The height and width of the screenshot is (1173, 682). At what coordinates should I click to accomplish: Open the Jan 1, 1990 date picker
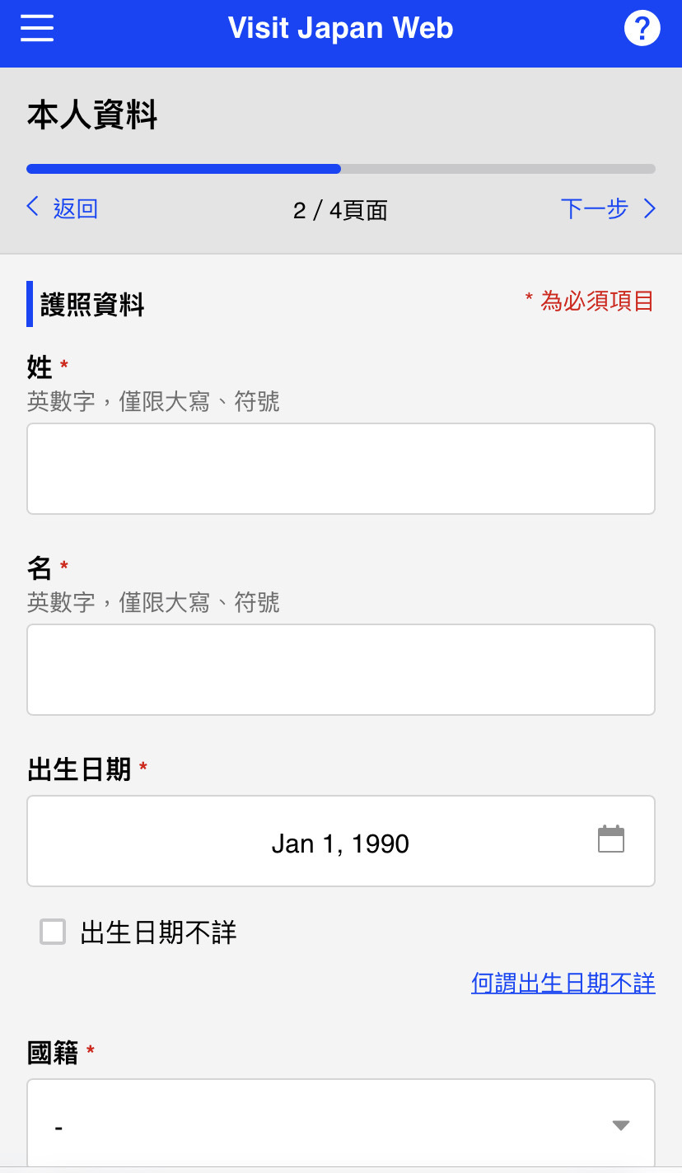[x=341, y=841]
